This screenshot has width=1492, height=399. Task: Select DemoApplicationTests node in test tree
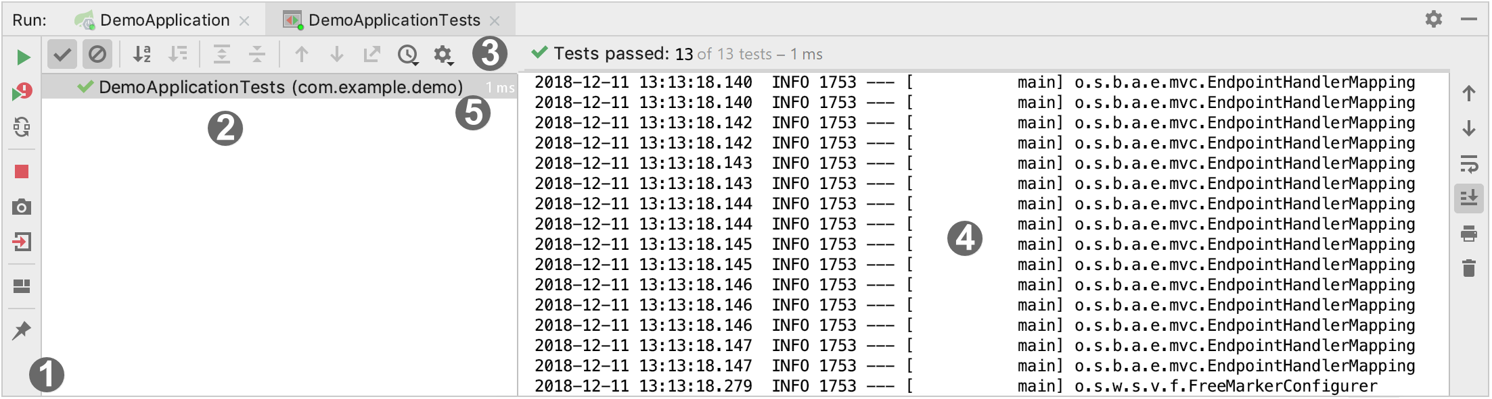(x=279, y=87)
